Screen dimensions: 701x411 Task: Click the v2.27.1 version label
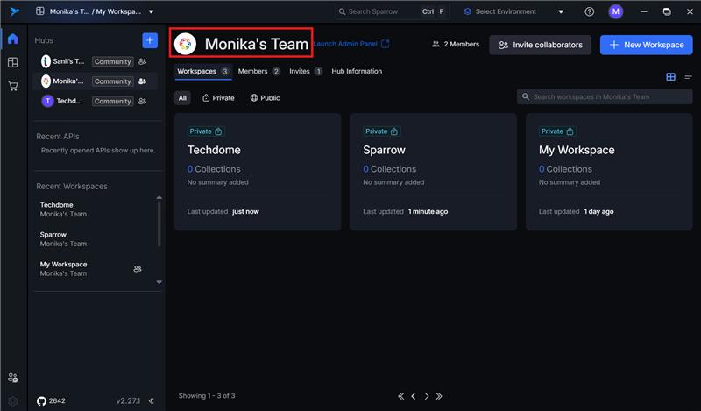[x=128, y=400]
